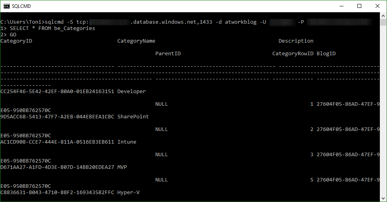387x202 pixels.
Task: Click the CategoryID column header
Action: (x=17, y=41)
